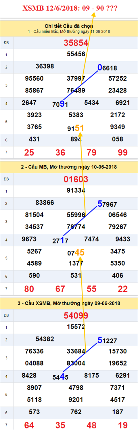Image resolution: width=138 pixels, height=430 pixels.
Task: Select fifth prize number 4589
Action: [x=34, y=263]
